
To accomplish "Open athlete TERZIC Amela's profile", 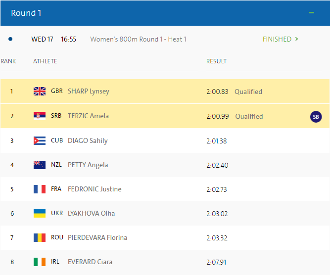I will point(88,116).
